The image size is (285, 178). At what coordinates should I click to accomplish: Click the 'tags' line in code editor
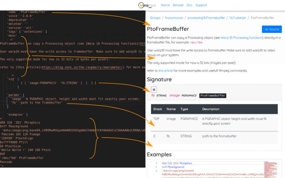(27, 32)
